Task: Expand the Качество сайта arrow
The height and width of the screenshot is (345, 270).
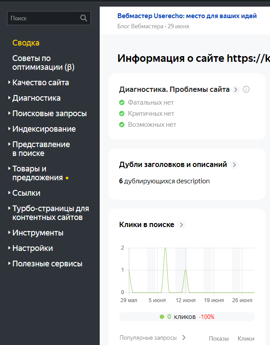Action: coord(9,82)
